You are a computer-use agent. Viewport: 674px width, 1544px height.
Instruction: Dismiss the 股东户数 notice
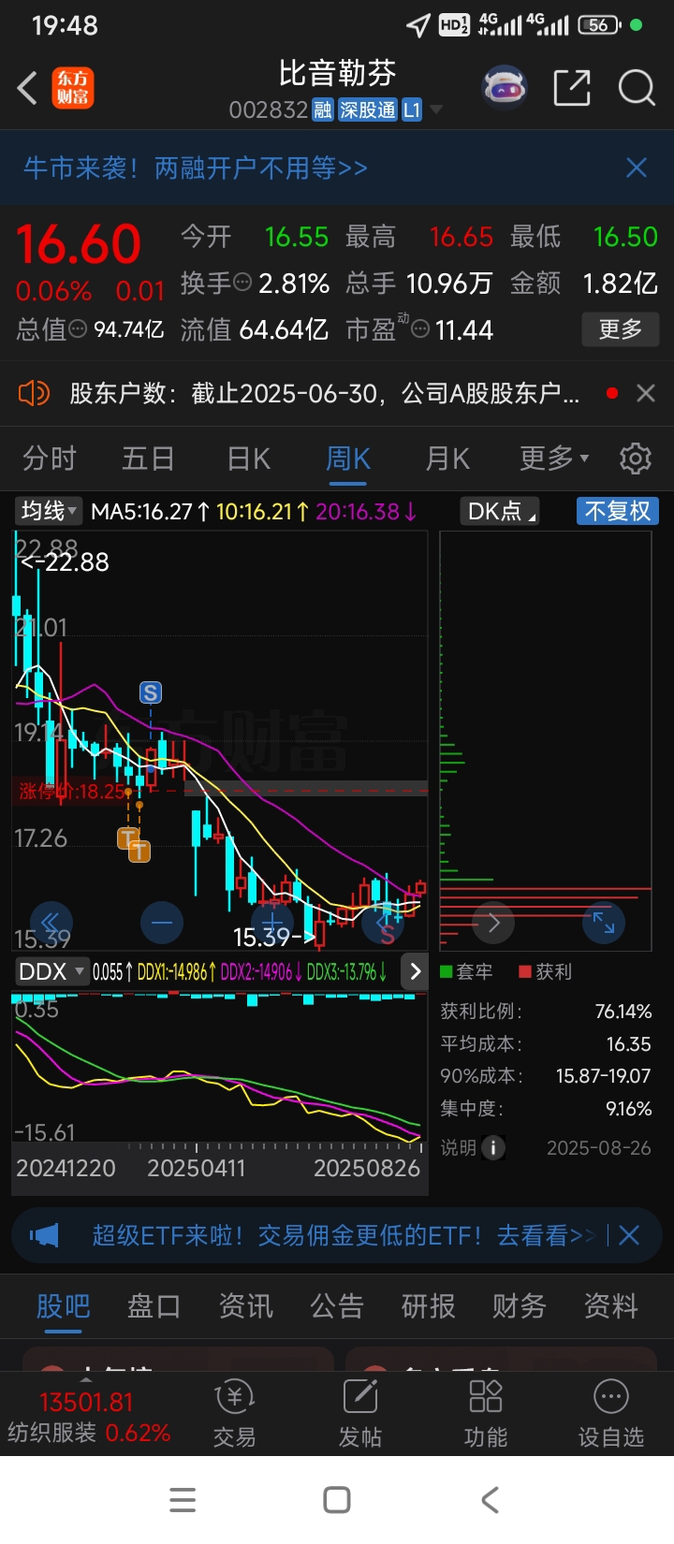[646, 393]
